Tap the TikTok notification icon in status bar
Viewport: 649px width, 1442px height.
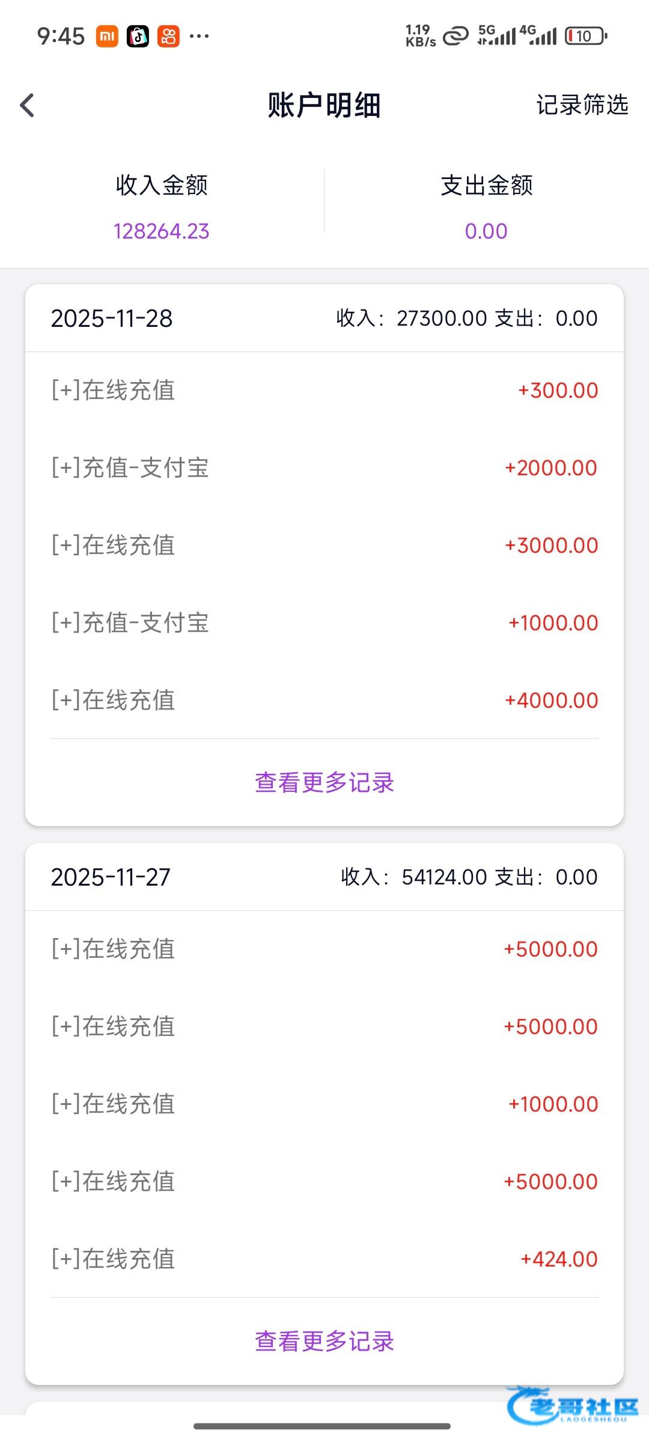pos(138,37)
